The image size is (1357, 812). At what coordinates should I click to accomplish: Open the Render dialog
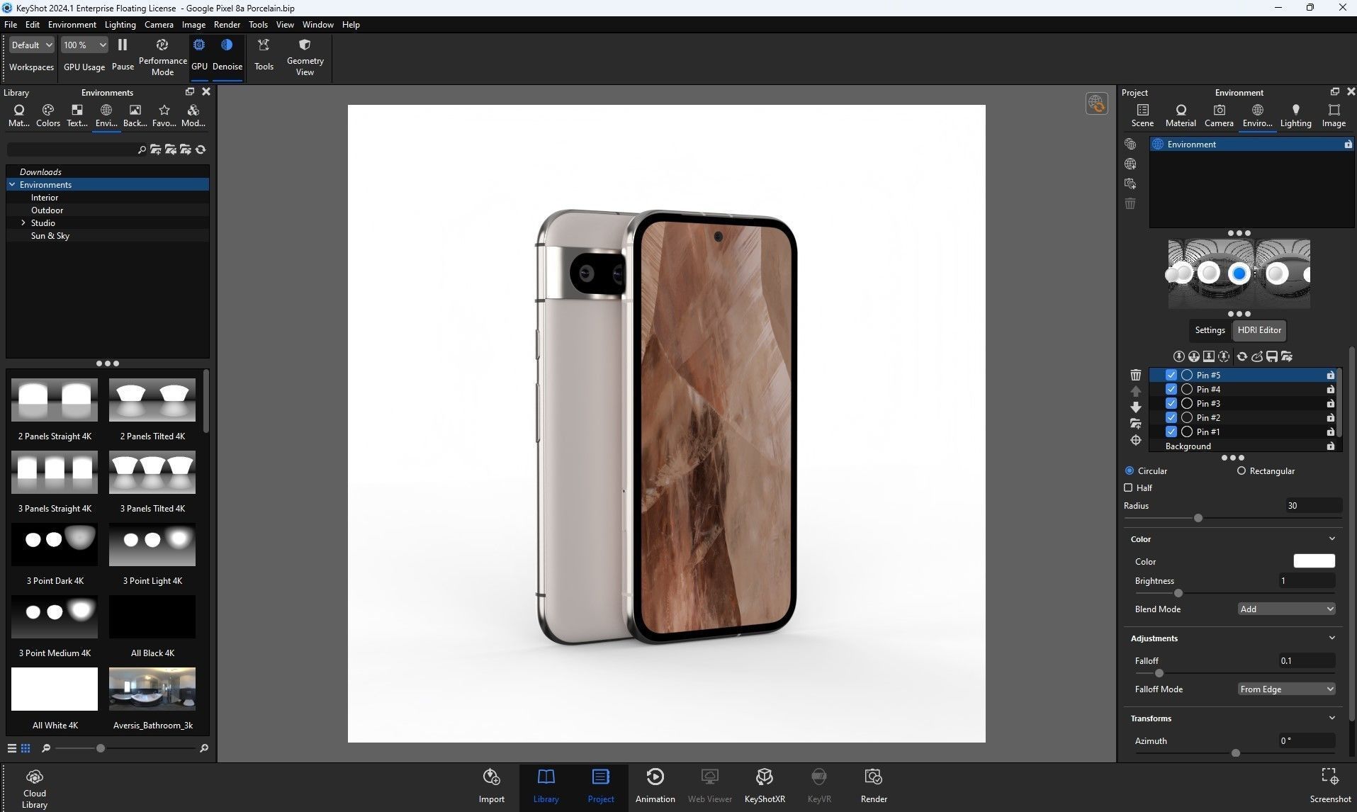(874, 786)
